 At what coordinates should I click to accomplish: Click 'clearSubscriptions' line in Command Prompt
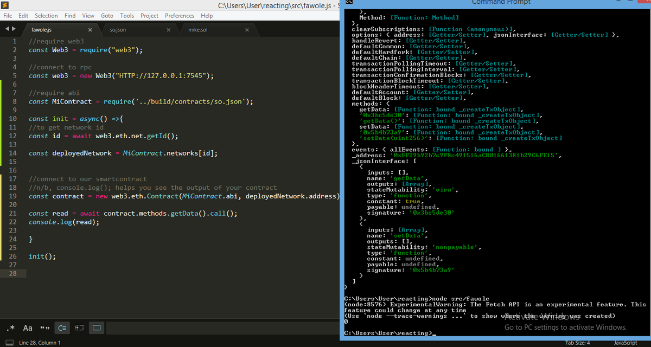[x=433, y=29]
